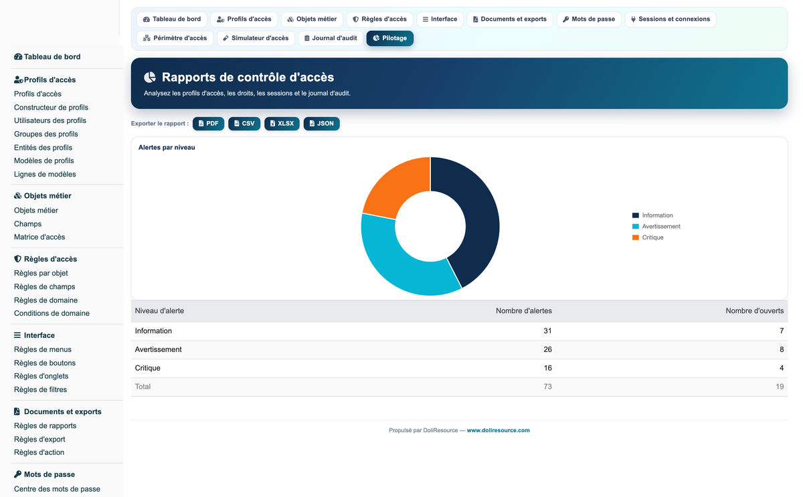Go to Constructeur de profils in sidebar
This screenshot has height=497, width=803.
tap(51, 107)
